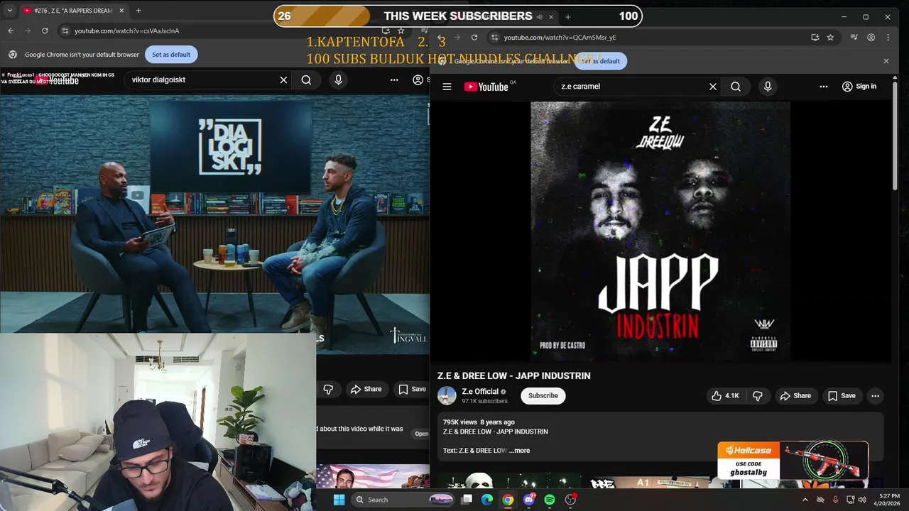Show hidden system tray icons
Viewport: 909px width, 511px height.
tap(805, 500)
